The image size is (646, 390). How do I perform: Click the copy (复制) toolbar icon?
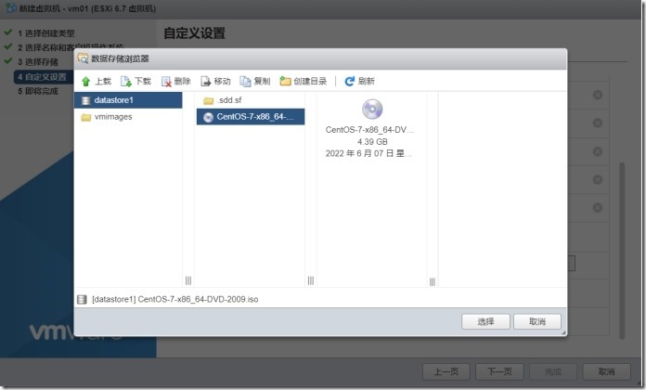coord(245,81)
